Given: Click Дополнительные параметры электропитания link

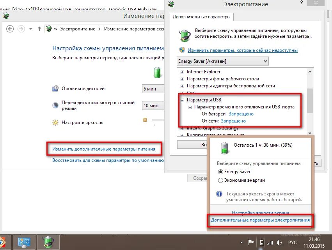Looking at the screenshot, I should 260,220.
